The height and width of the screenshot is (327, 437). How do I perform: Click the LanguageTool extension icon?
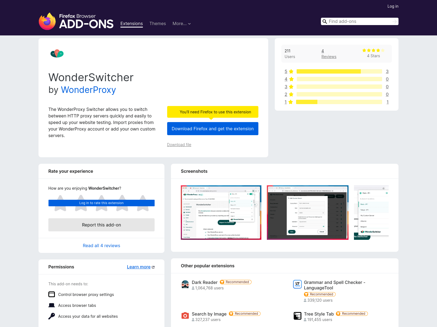tap(297, 284)
